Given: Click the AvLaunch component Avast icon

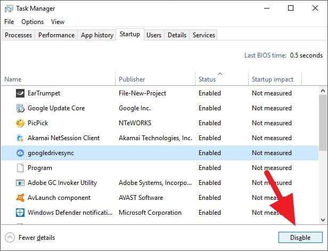Looking at the screenshot, I should tap(20, 198).
